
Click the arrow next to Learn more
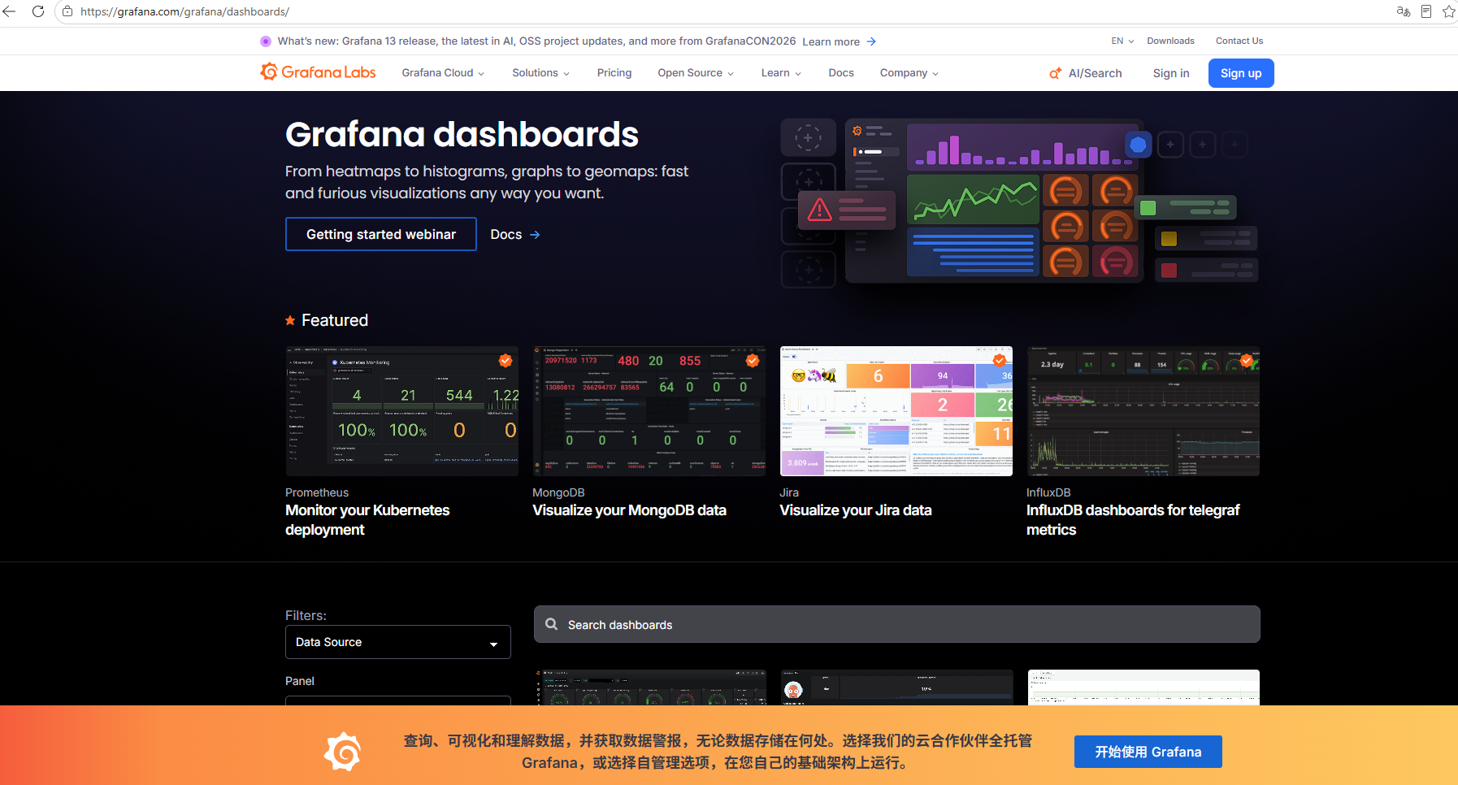pos(871,41)
